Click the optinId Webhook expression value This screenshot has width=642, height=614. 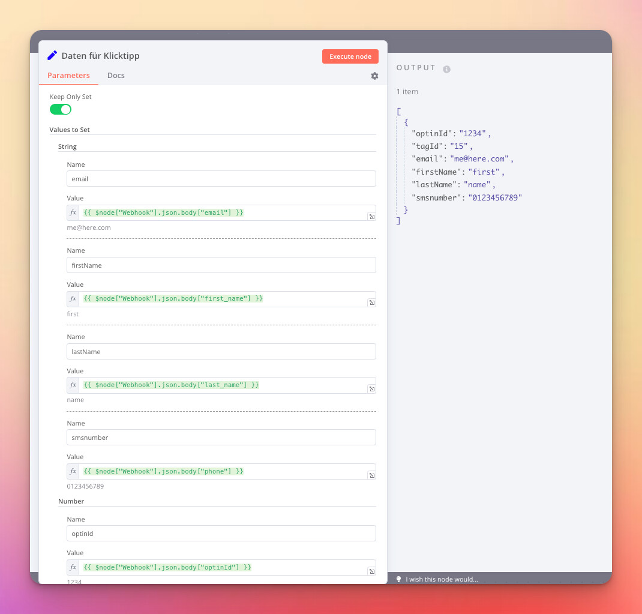pyautogui.click(x=167, y=567)
